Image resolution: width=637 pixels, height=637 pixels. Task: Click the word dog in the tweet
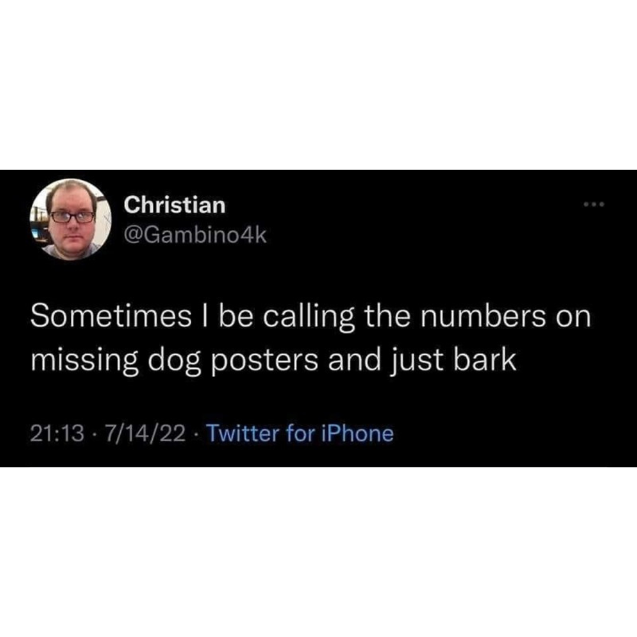coord(174,361)
